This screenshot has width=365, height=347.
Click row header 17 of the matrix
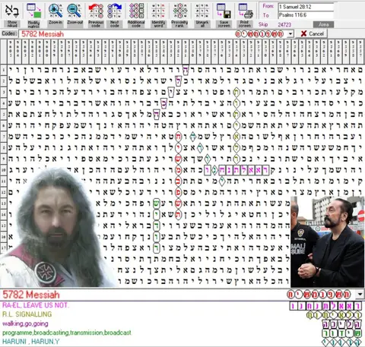[x=4, y=248]
